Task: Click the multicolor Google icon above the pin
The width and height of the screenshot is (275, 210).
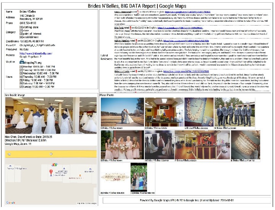Action: [x=55, y=165]
